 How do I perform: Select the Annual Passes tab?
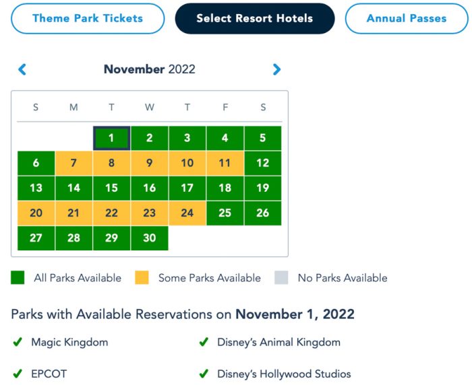(407, 18)
